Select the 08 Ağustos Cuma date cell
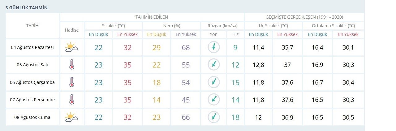The height and width of the screenshot is (131, 396). 32,117
